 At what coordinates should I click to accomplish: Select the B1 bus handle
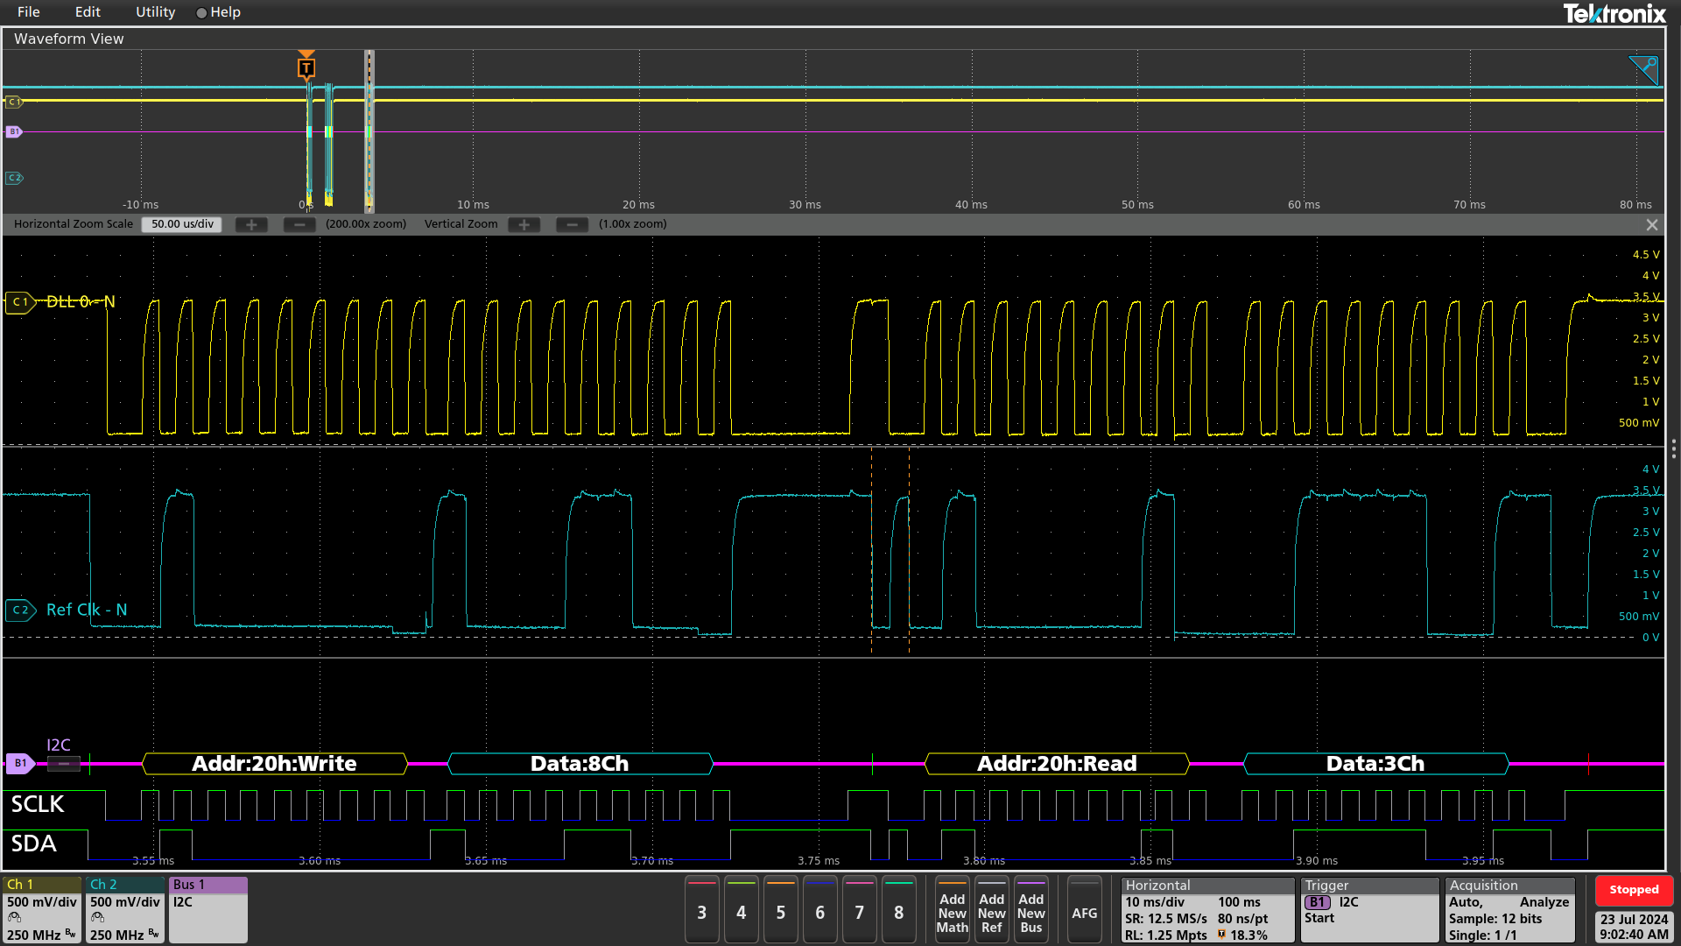click(20, 763)
